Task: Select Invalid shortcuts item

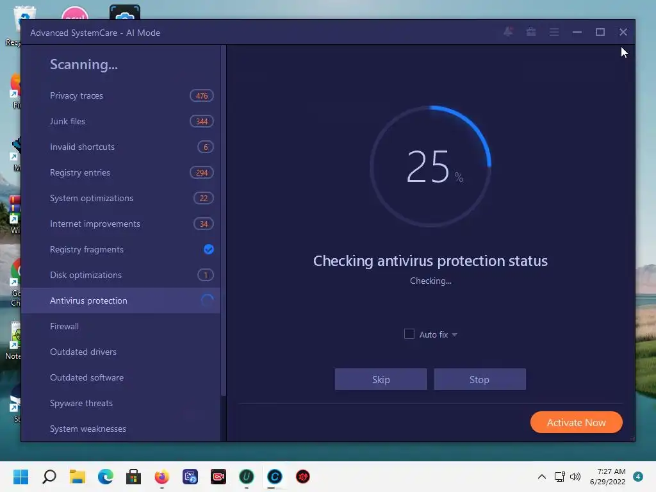Action: click(x=120, y=147)
